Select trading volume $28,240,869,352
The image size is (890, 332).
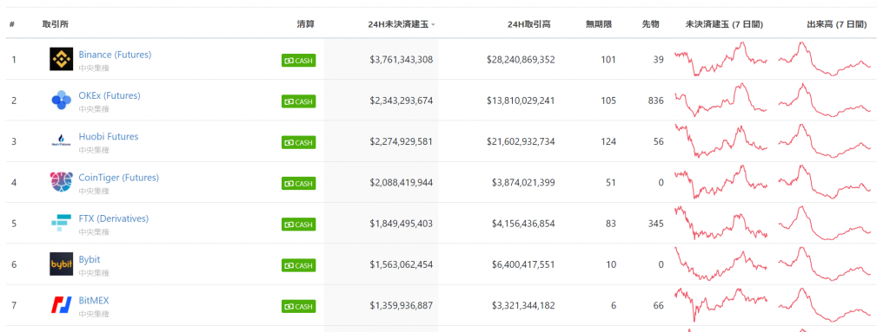click(x=521, y=59)
